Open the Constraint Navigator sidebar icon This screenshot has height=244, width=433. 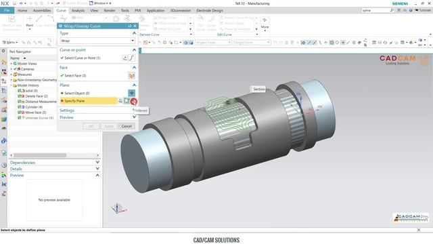pyautogui.click(x=4, y=72)
